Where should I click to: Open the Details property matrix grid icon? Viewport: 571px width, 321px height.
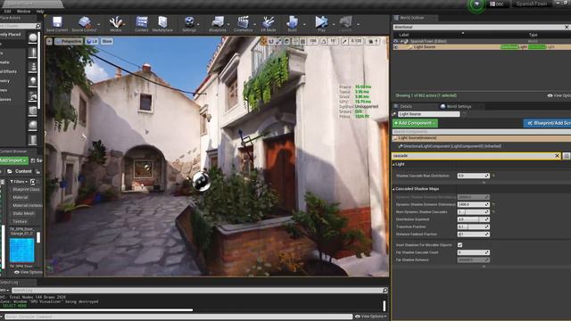(567, 156)
